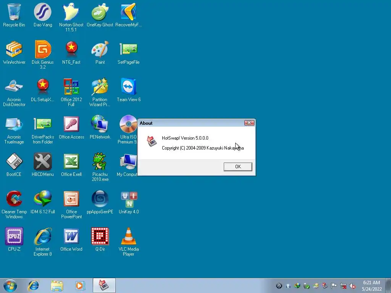Select the Office Access desktop icon

71,127
